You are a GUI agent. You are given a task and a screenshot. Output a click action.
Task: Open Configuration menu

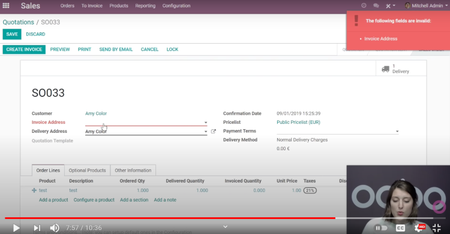point(176,5)
